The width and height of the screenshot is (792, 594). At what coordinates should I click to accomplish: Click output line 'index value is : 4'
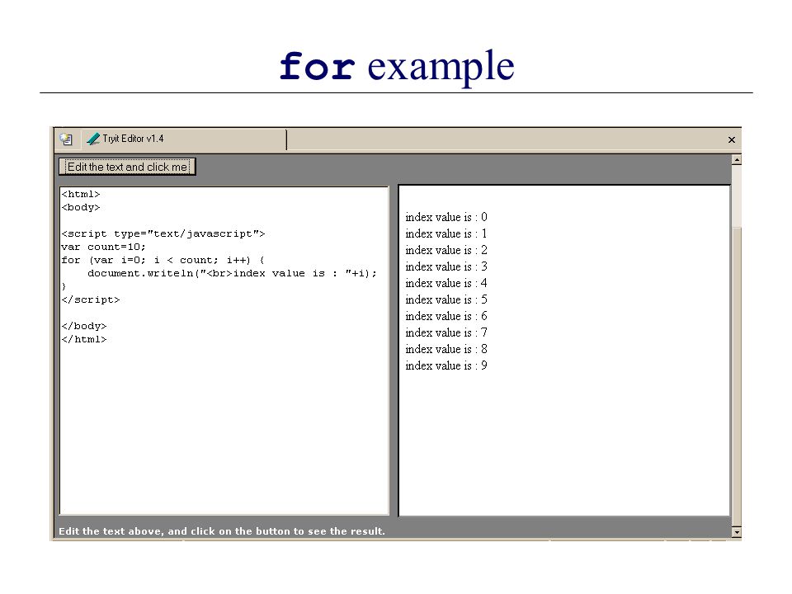click(x=446, y=283)
